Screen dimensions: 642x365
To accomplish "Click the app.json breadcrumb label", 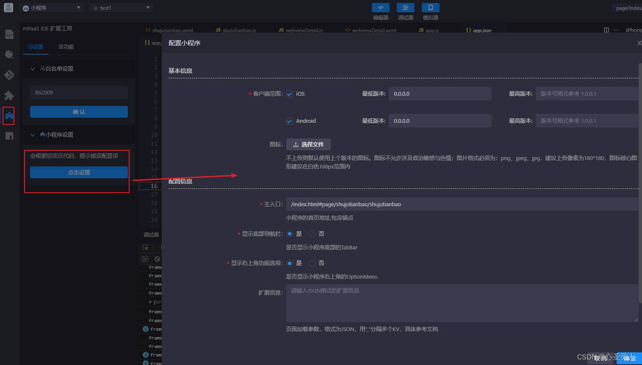I will pos(153,43).
